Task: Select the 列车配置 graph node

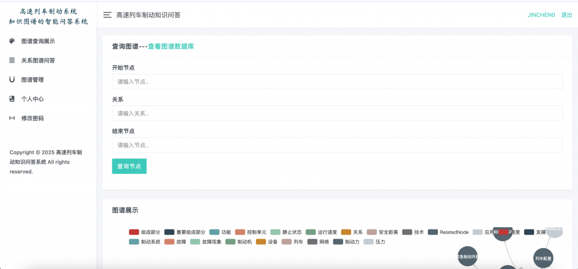Action: [x=544, y=258]
